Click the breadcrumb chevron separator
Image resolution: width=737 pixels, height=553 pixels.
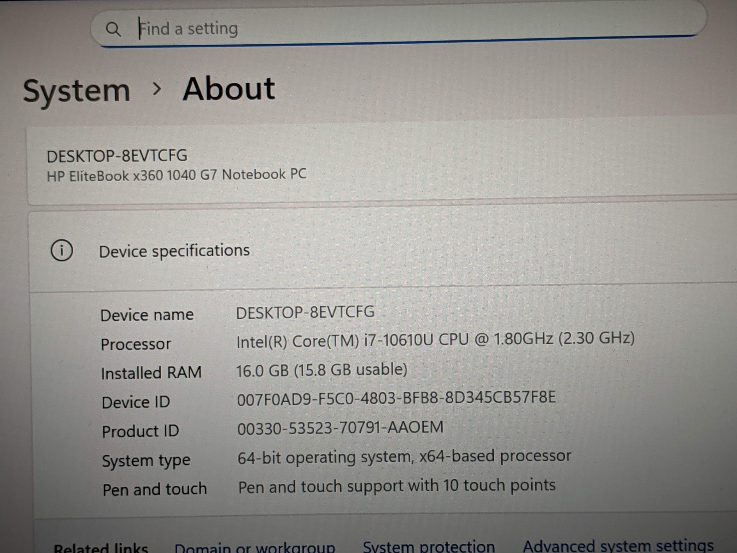tap(157, 89)
